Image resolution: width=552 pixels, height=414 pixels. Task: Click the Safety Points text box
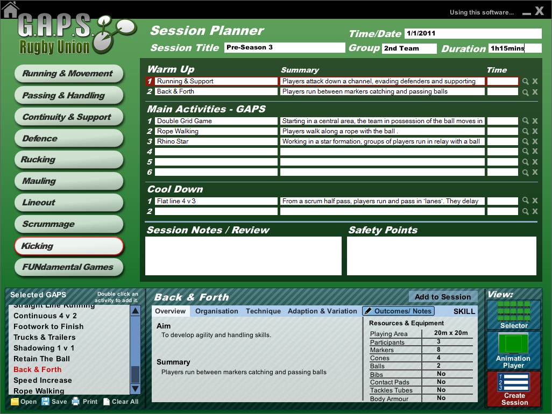pyautogui.click(x=442, y=256)
